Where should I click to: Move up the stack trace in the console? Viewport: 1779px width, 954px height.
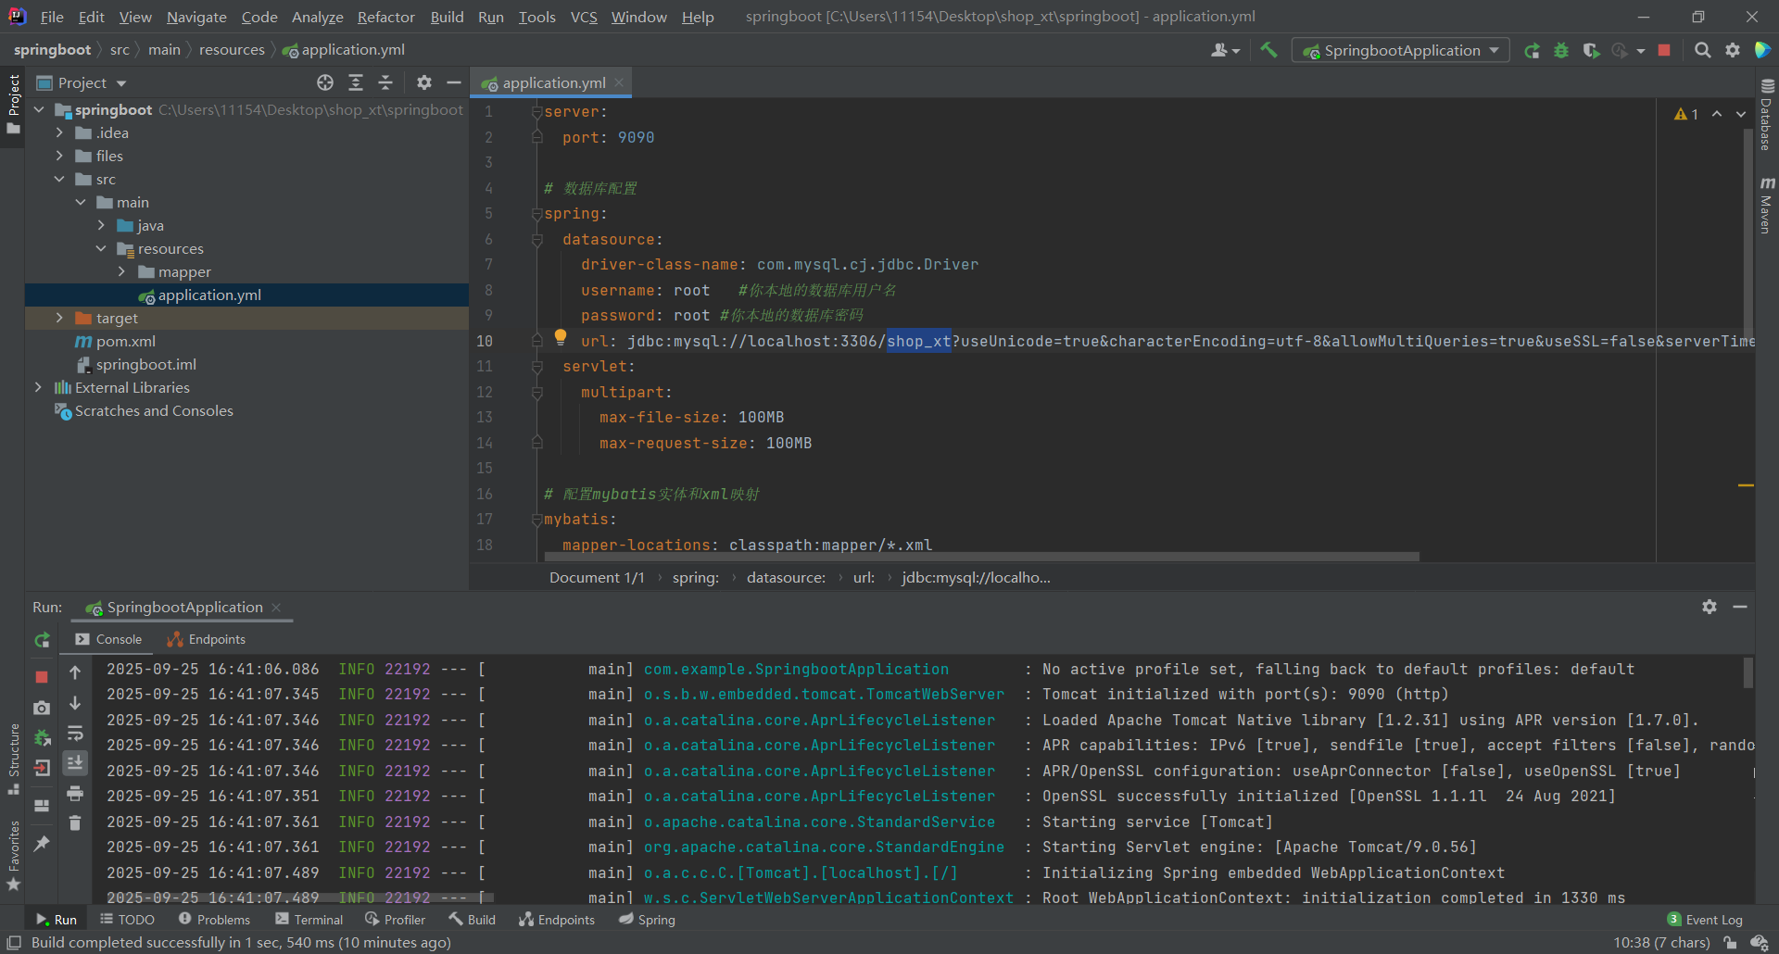coord(75,673)
